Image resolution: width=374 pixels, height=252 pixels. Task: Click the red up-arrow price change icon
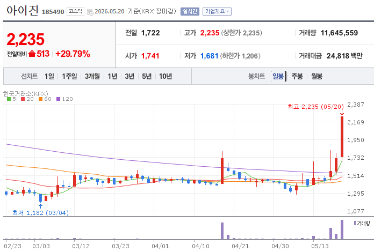point(32,54)
